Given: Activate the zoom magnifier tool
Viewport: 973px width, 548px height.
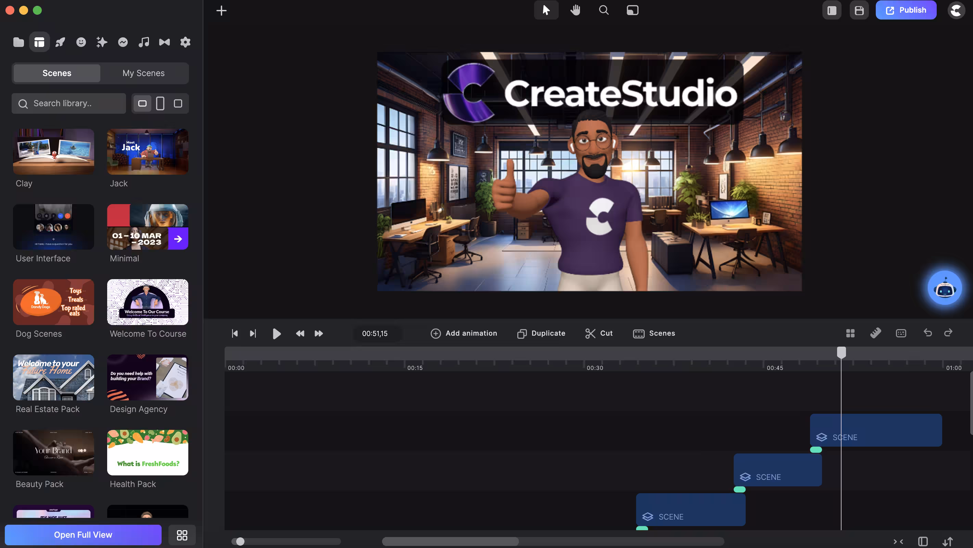Looking at the screenshot, I should coord(604,10).
